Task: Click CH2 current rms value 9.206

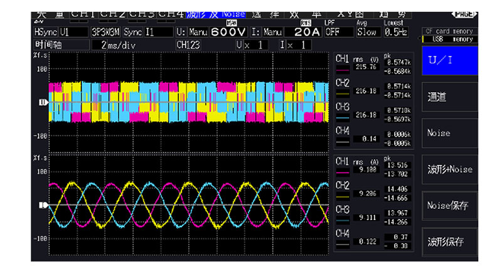Action: click(366, 194)
